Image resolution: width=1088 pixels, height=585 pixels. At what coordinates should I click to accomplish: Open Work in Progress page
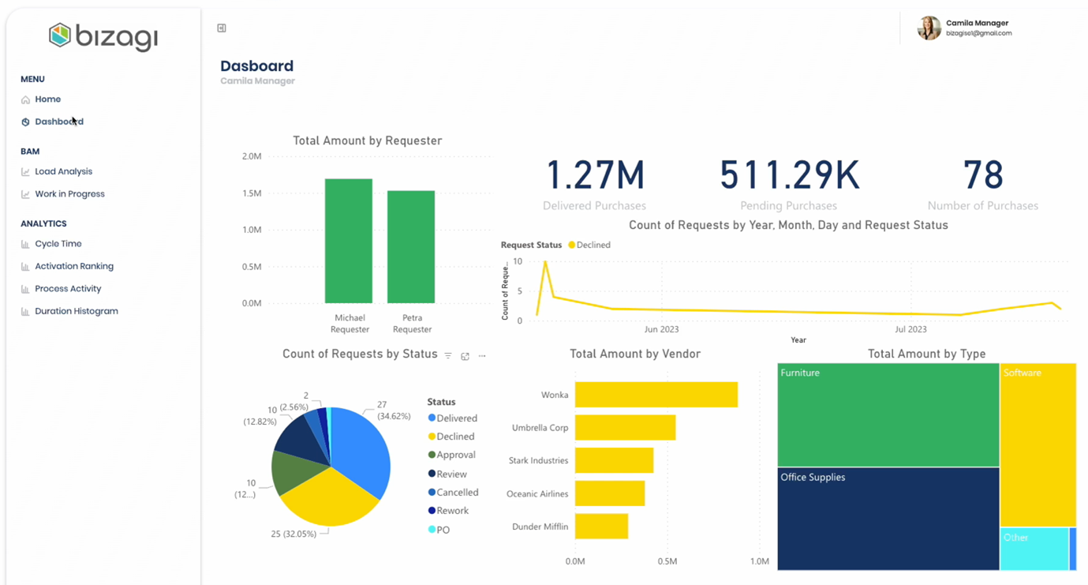[69, 194]
